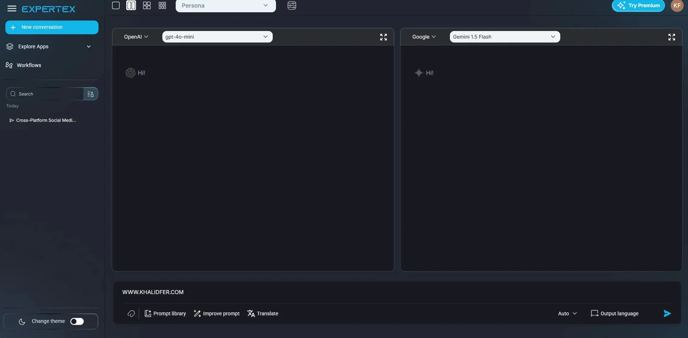
Task: Expand the Gemini chat panel to fullscreen
Action: pyautogui.click(x=672, y=37)
